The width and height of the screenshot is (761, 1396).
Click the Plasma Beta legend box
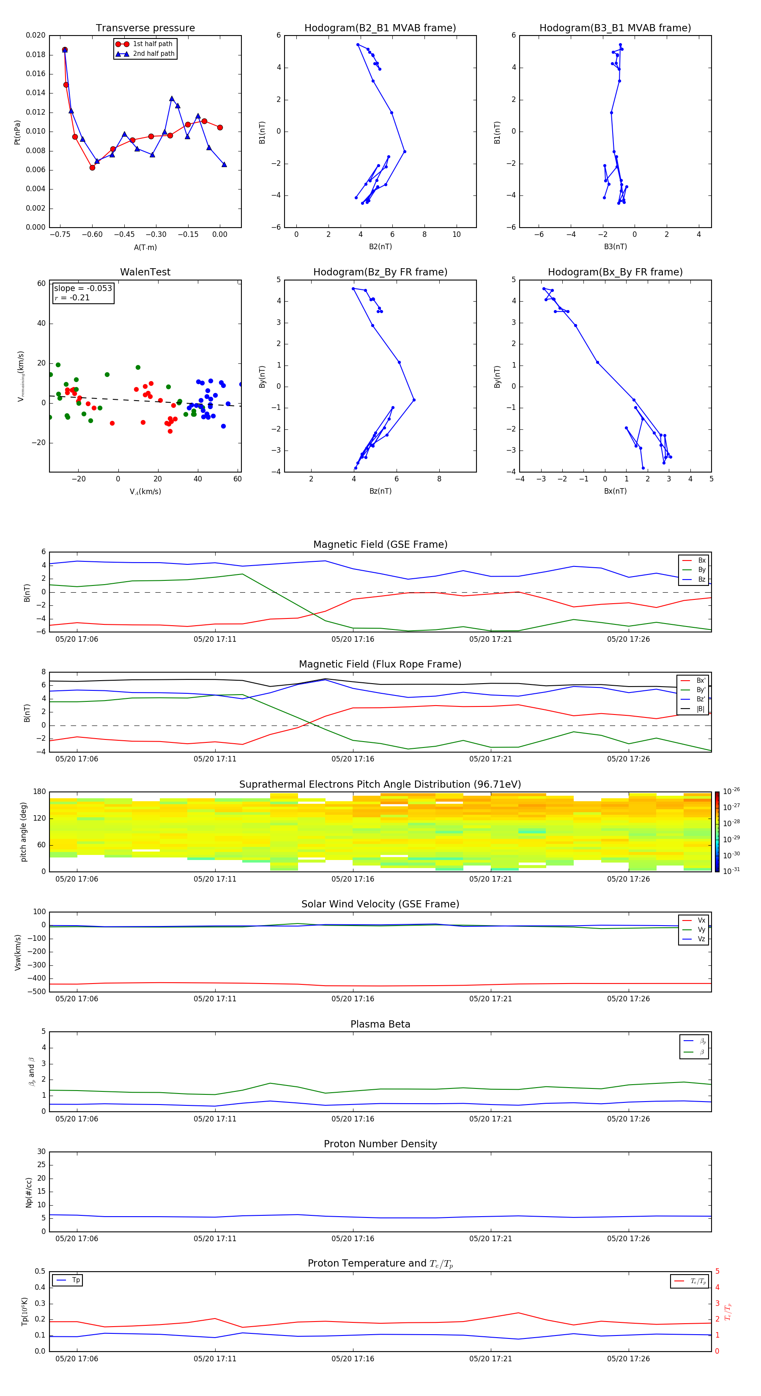(x=694, y=1047)
